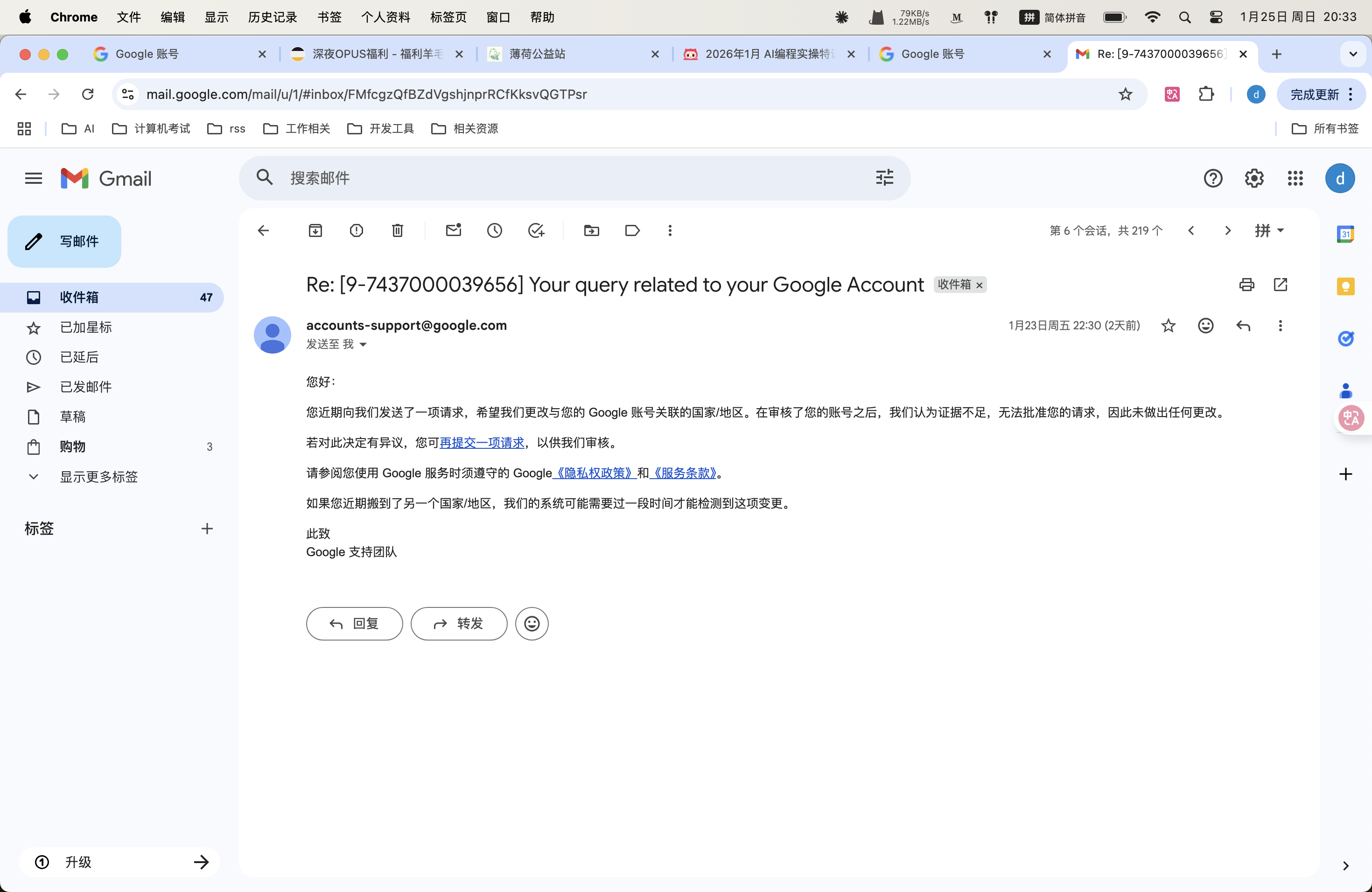Open the 已发邮件 folder
Image resolution: width=1372 pixels, height=892 pixels.
tap(86, 387)
